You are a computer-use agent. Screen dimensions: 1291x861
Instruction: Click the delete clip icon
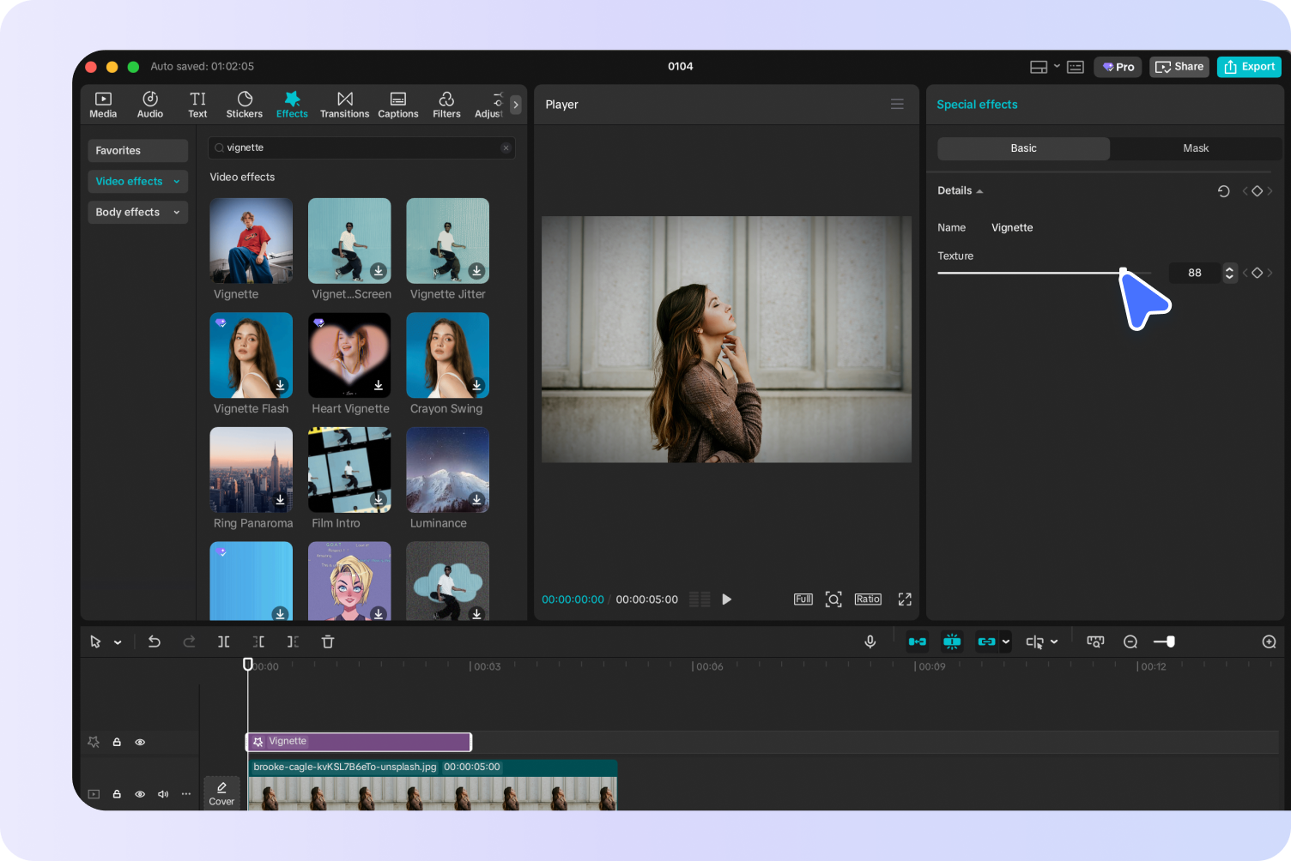pos(328,641)
